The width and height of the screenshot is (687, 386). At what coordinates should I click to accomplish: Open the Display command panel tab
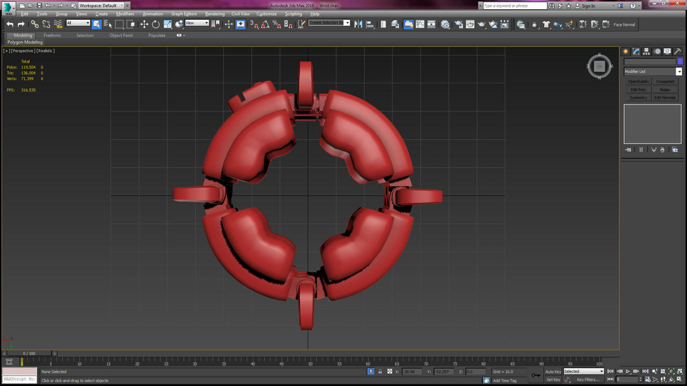coord(667,51)
